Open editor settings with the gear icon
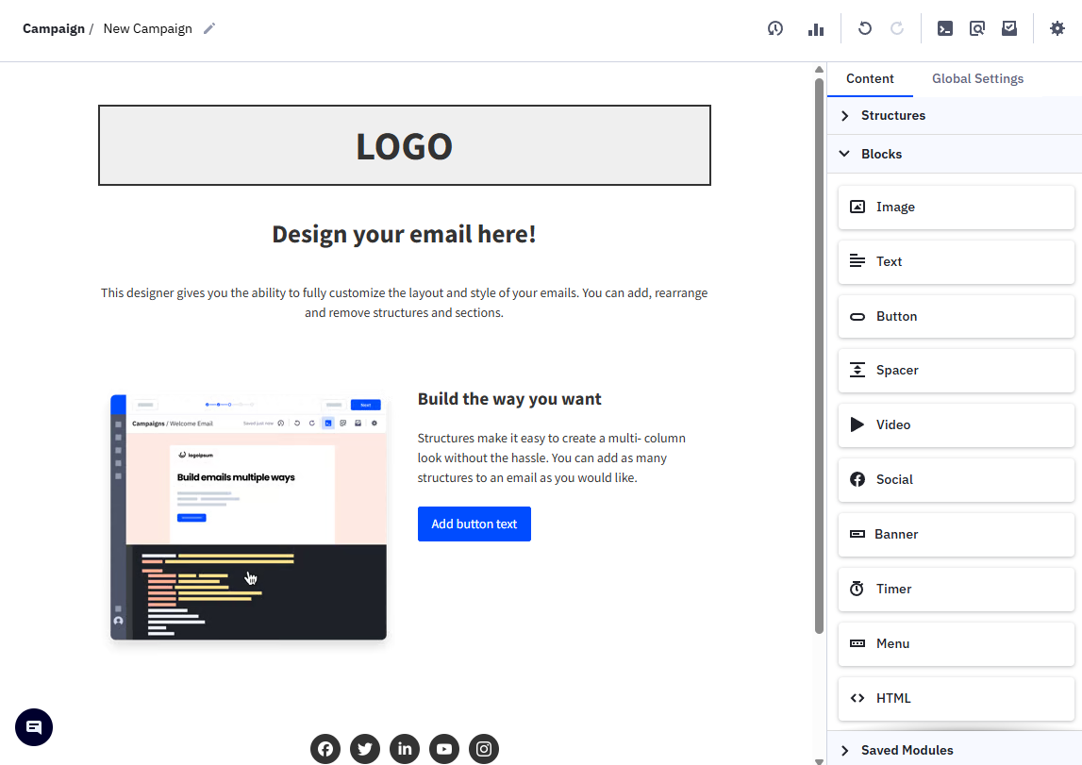Screen dimensions: 1082x765 point(1057,28)
